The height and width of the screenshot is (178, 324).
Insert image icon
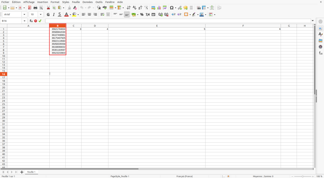click(153, 8)
